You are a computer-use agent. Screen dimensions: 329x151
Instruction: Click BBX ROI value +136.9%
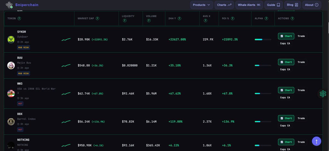coord(228,122)
